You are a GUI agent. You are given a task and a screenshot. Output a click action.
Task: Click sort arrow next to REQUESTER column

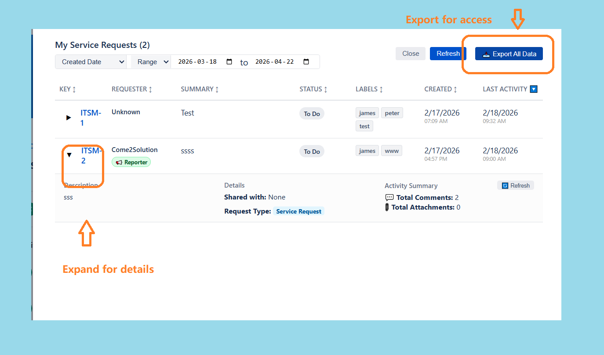click(x=150, y=89)
